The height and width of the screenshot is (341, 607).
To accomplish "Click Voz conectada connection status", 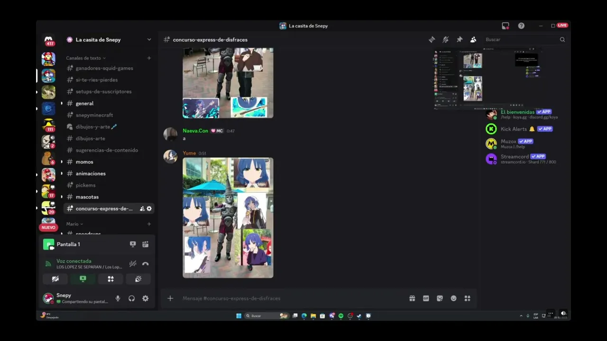I will 74,261.
